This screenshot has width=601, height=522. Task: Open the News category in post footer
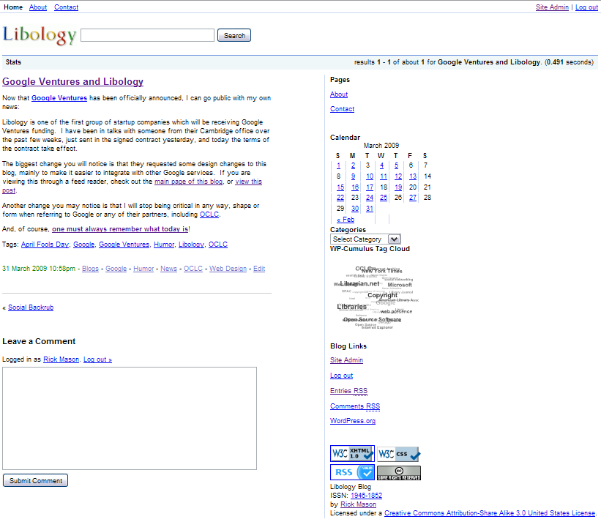point(168,268)
